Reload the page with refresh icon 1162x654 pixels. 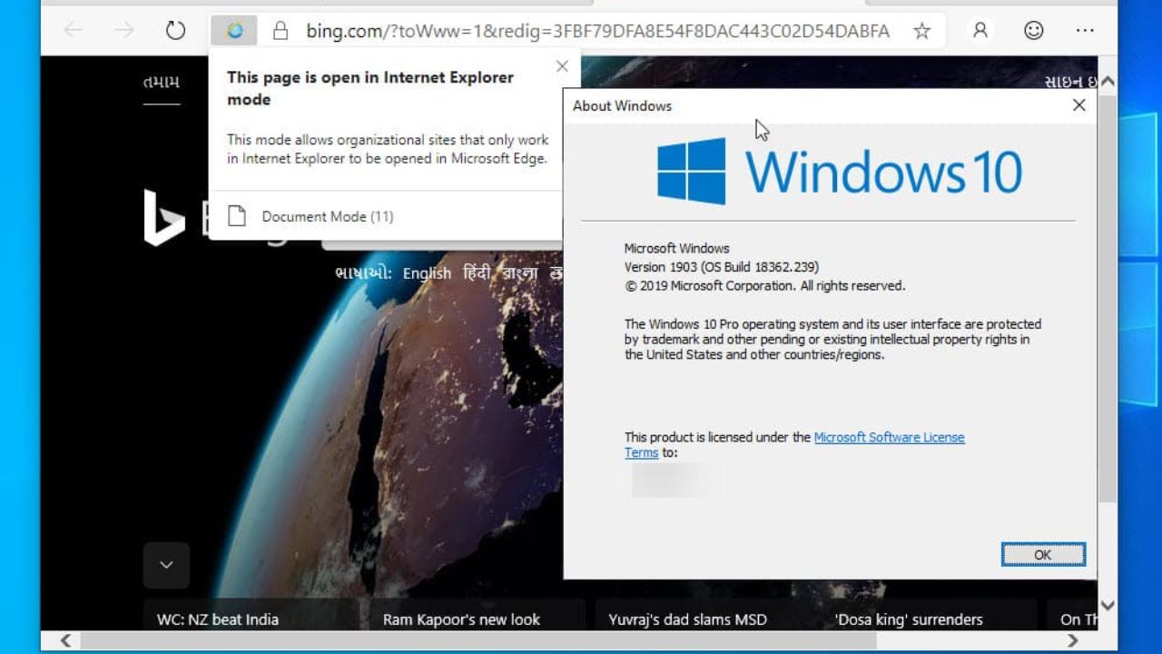pos(175,31)
